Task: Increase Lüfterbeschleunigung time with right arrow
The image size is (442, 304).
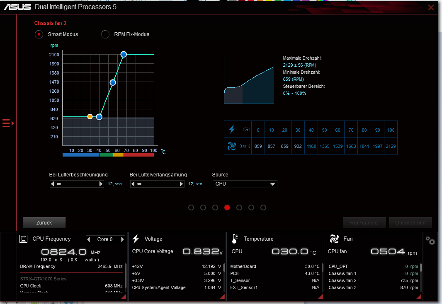Action: pos(101,184)
